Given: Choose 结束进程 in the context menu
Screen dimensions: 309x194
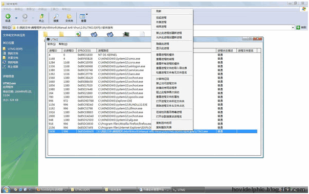Looking at the screenshot, I should [161, 27].
